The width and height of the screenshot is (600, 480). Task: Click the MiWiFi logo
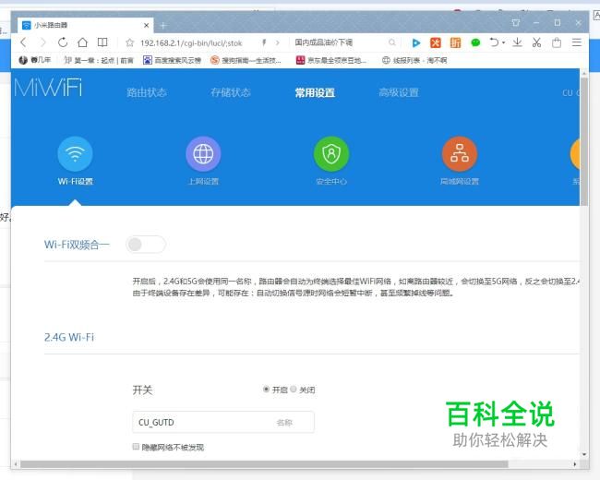click(x=48, y=88)
